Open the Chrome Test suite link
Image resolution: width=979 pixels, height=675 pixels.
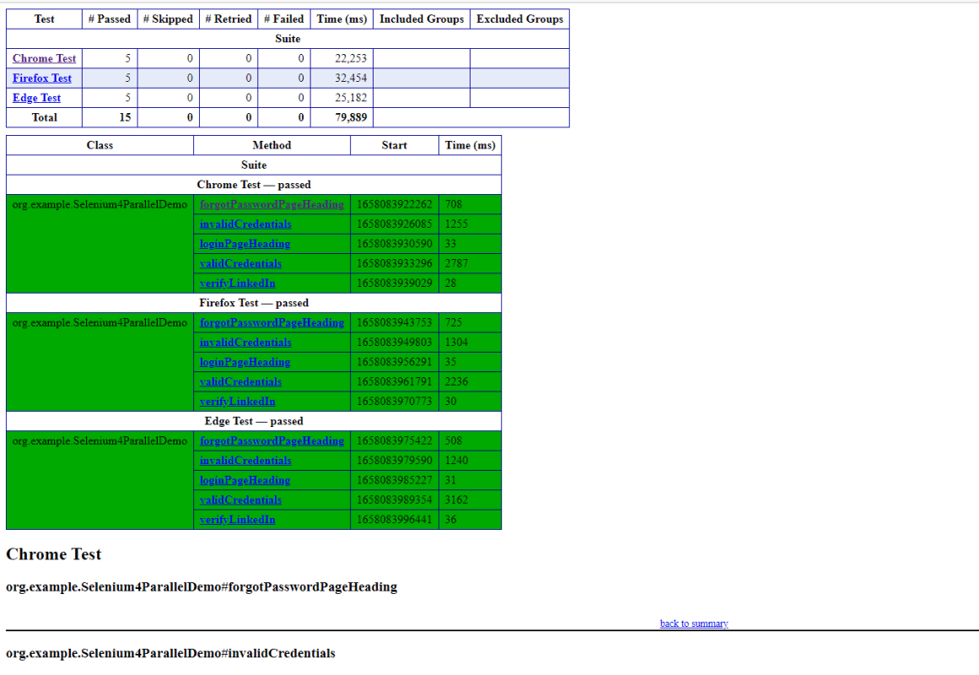[x=44, y=58]
